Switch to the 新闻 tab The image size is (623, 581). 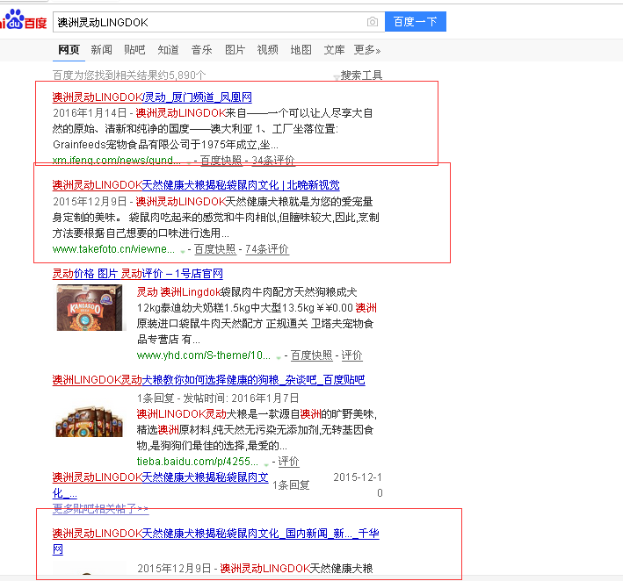[101, 50]
